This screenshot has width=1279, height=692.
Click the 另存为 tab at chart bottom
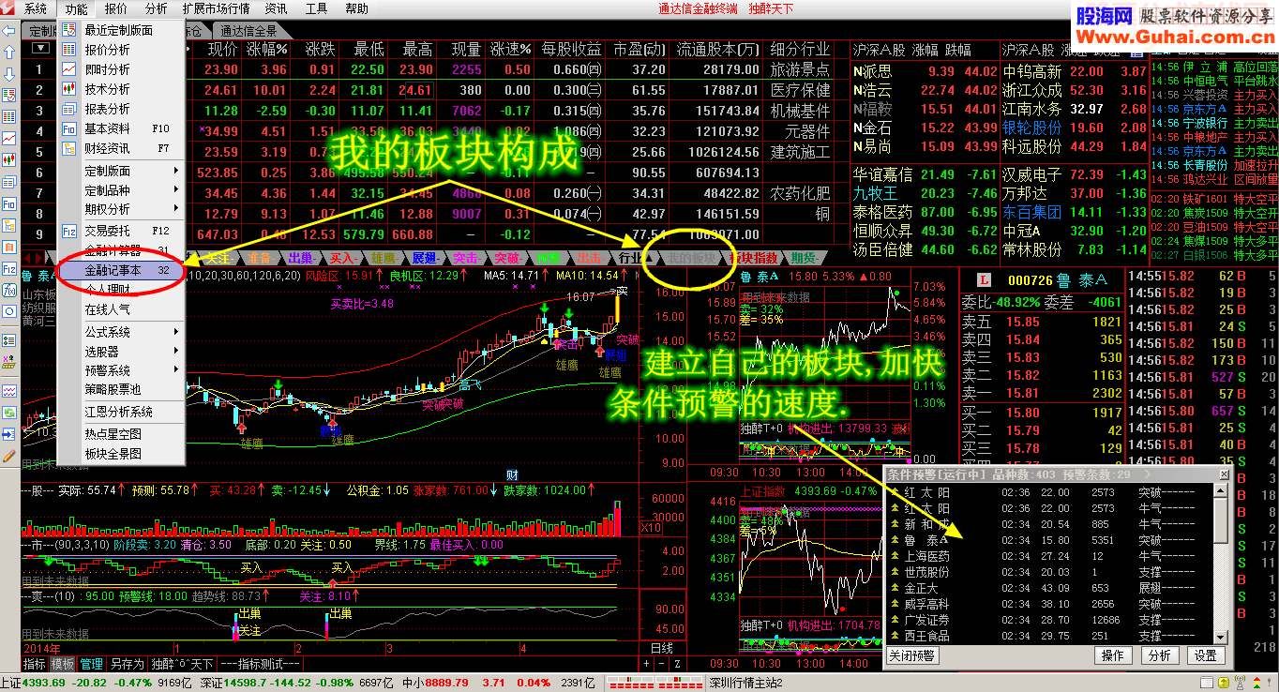click(127, 664)
